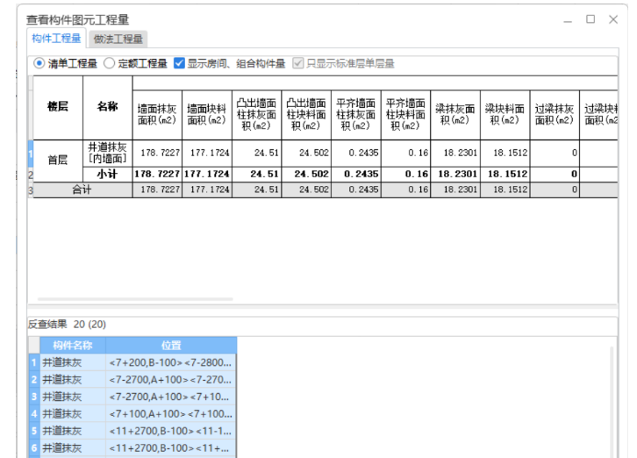Click position <7-2700,A+100><7+10...
Image resolution: width=637 pixels, height=458 pixels.
click(171, 397)
